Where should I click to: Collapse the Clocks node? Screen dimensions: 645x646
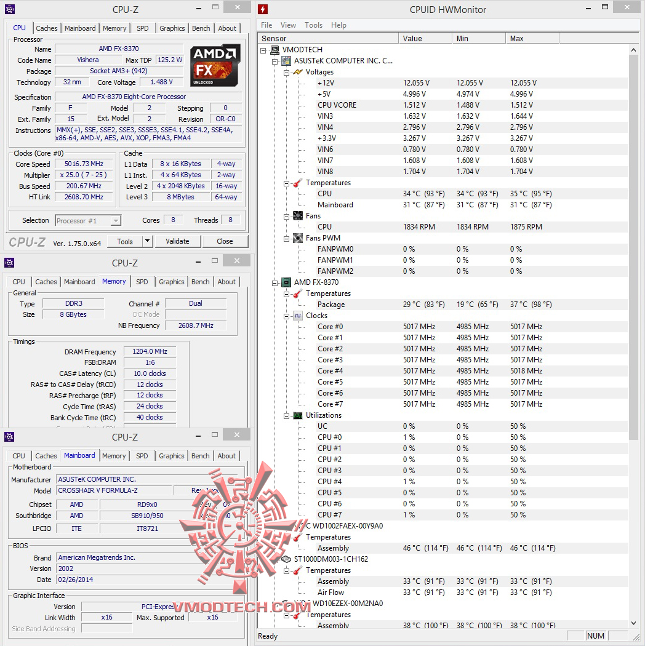[286, 316]
